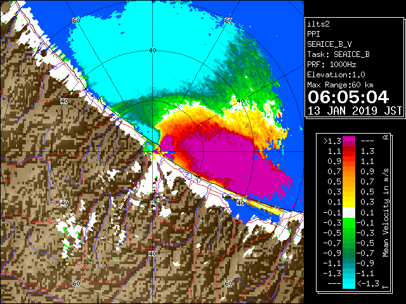Click the 'A' letter at legend top
Image resolution: width=406 pixels, height=304 pixels.
(386, 137)
